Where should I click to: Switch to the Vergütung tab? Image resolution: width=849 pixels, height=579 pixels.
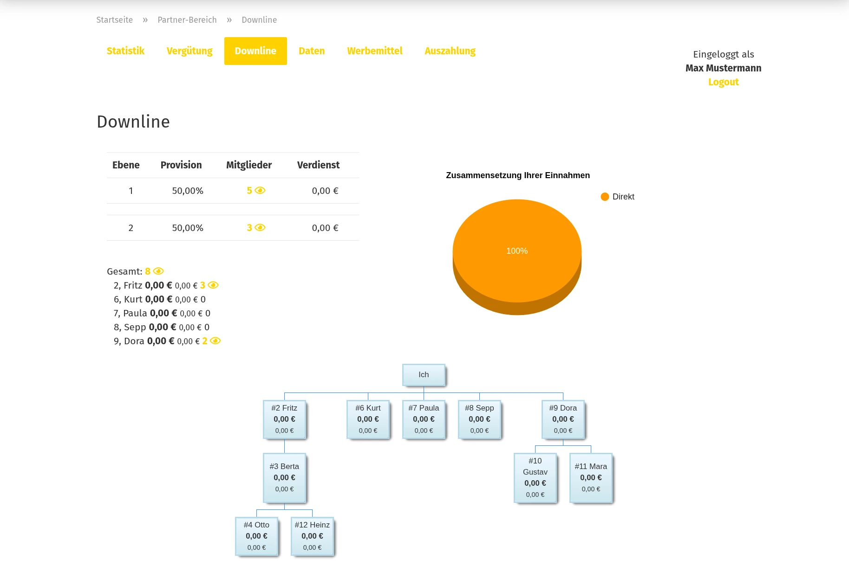189,51
